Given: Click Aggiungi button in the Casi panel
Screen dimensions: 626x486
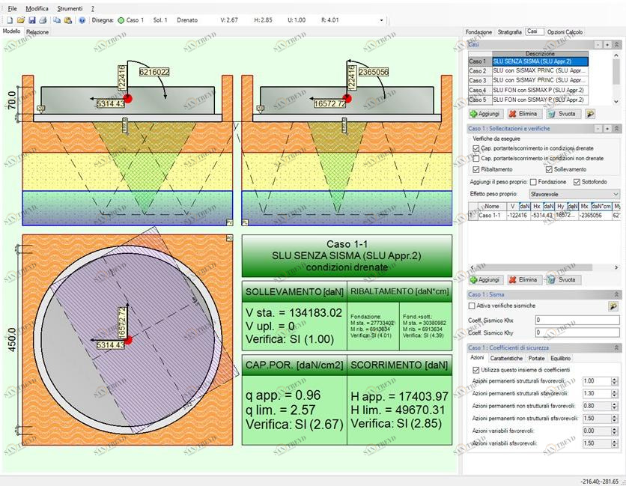Looking at the screenshot, I should pyautogui.click(x=486, y=114).
